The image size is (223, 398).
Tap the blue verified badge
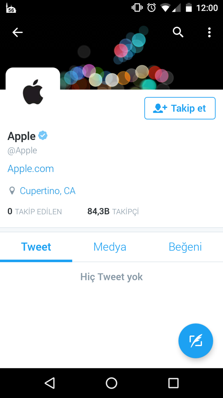[43, 136]
